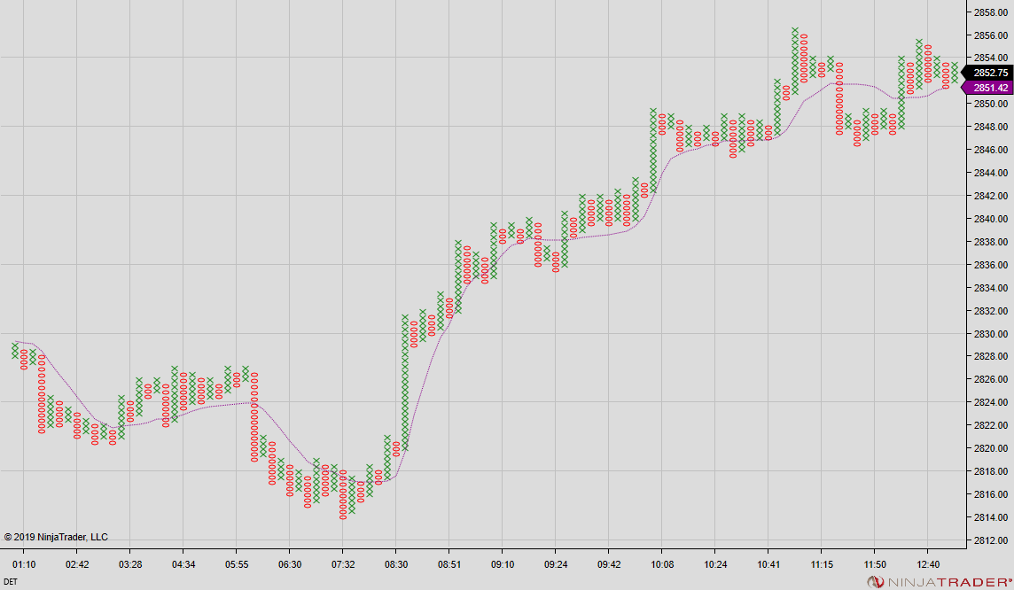Click the 03:28 time axis label
1014x590 pixels.
[x=130, y=565]
